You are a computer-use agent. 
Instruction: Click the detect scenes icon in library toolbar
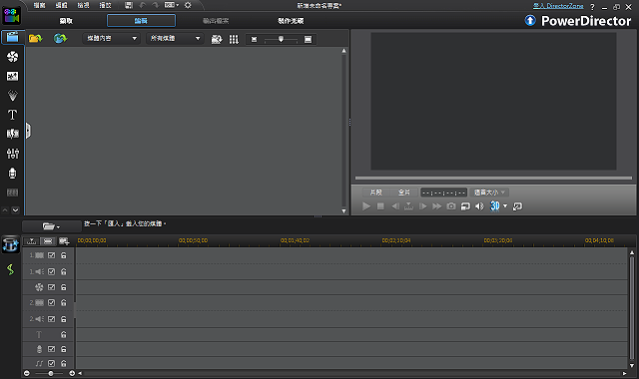click(217, 39)
